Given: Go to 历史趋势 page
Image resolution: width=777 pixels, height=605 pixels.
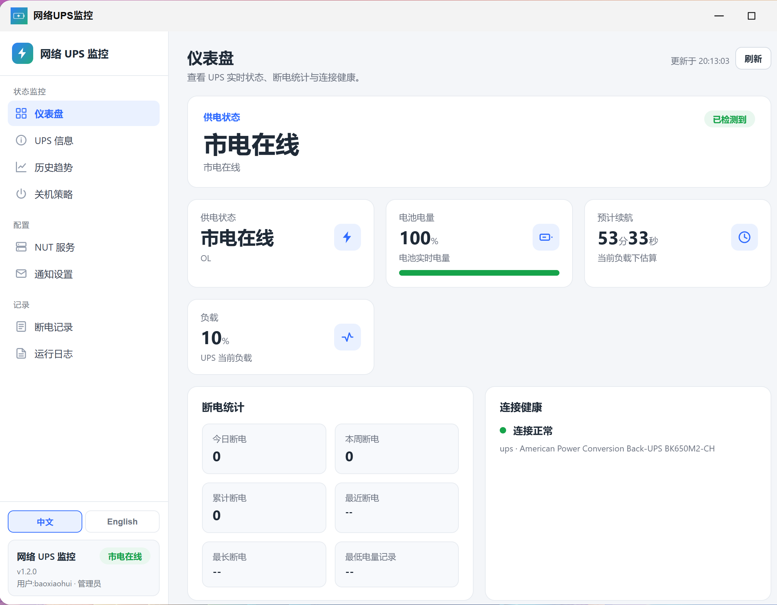Looking at the screenshot, I should point(84,167).
